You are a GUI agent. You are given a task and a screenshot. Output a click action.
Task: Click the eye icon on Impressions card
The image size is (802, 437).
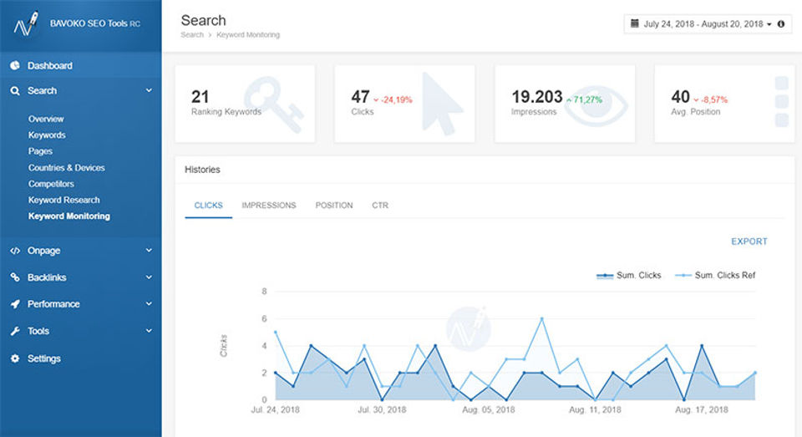(596, 106)
